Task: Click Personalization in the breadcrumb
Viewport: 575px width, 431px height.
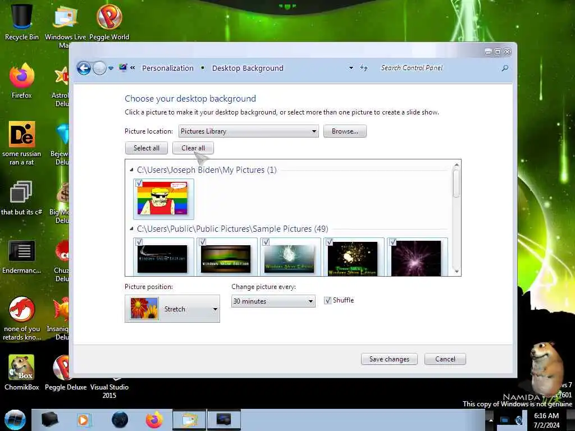Action: pos(167,68)
